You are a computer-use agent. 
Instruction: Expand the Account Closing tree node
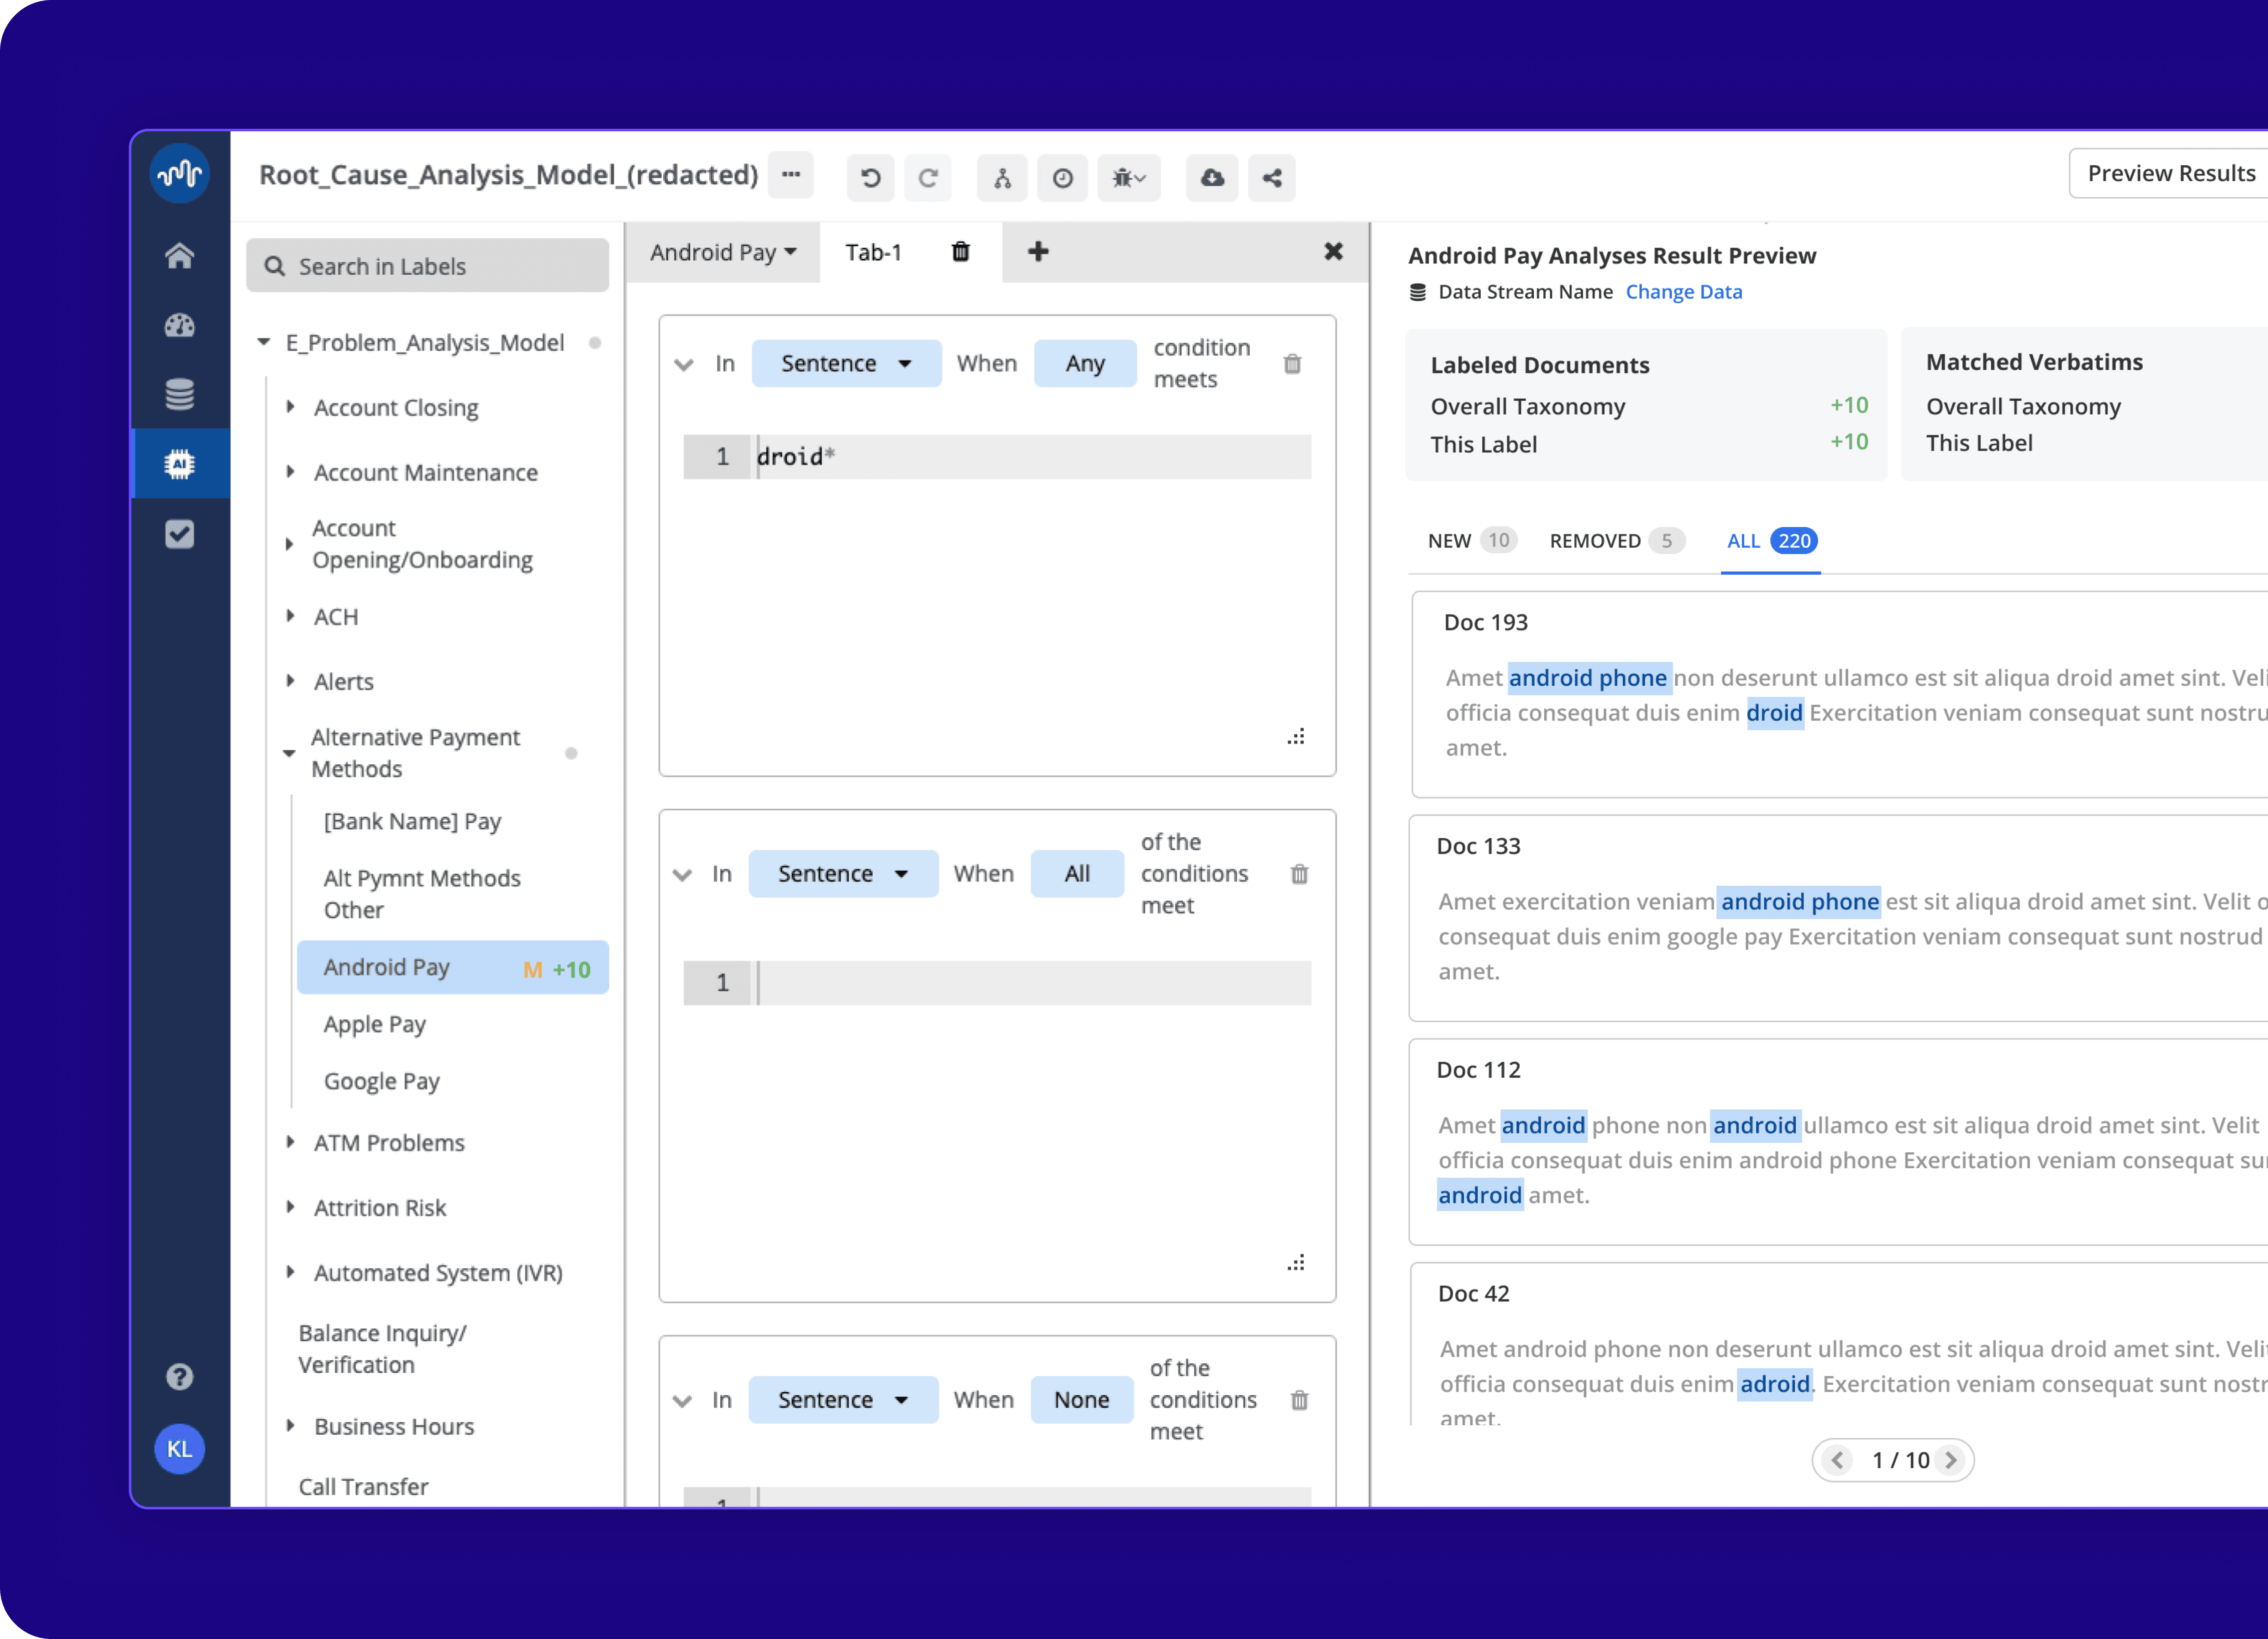point(290,407)
